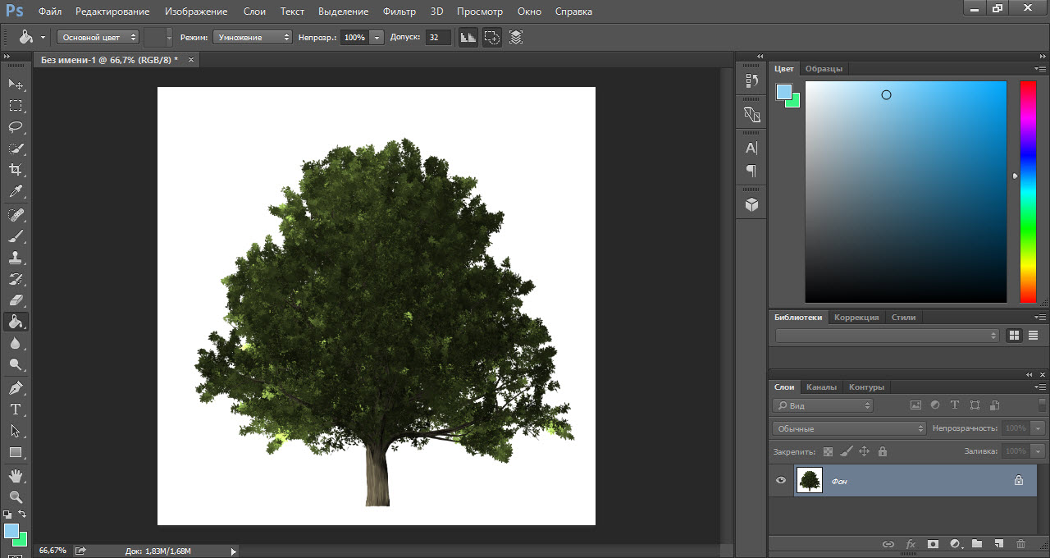Select the Clone Stamp tool
This screenshot has width=1050, height=558.
point(16,257)
